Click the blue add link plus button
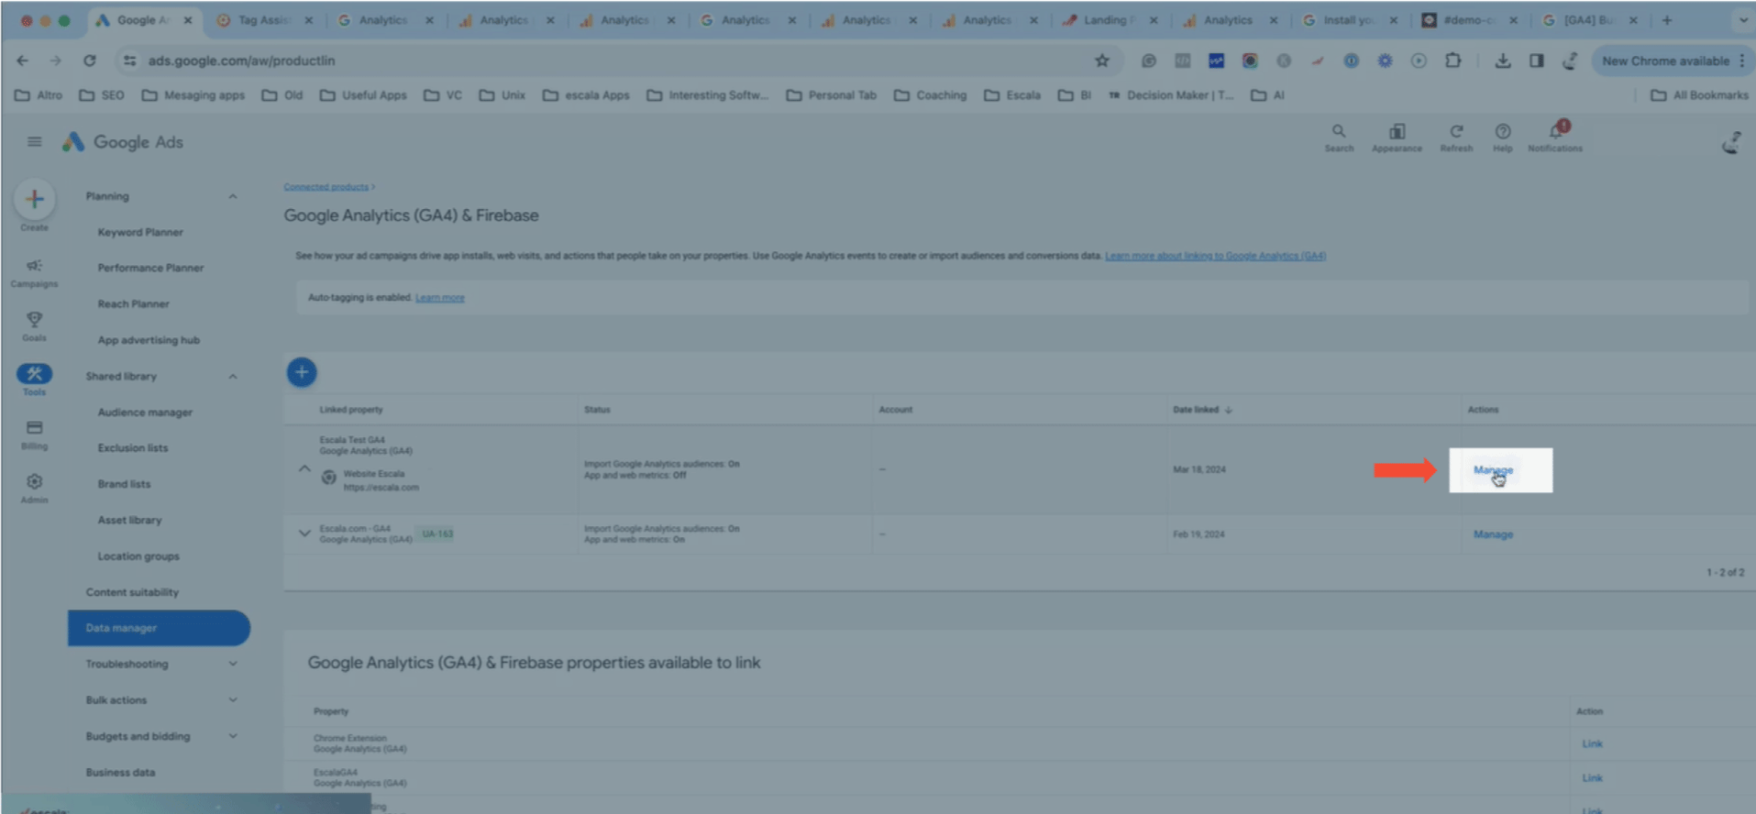 coord(302,372)
